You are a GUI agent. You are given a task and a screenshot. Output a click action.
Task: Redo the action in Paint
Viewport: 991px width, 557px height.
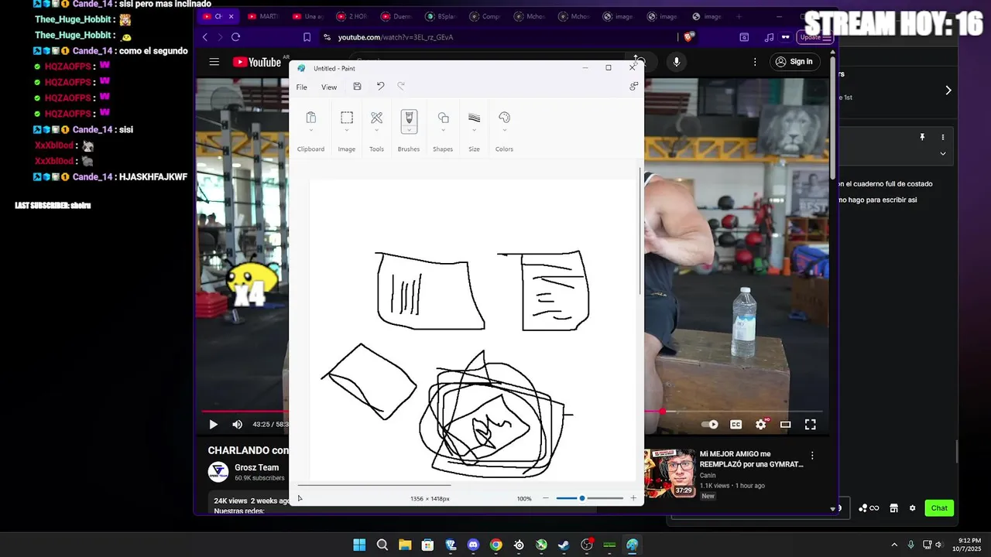[x=401, y=87]
